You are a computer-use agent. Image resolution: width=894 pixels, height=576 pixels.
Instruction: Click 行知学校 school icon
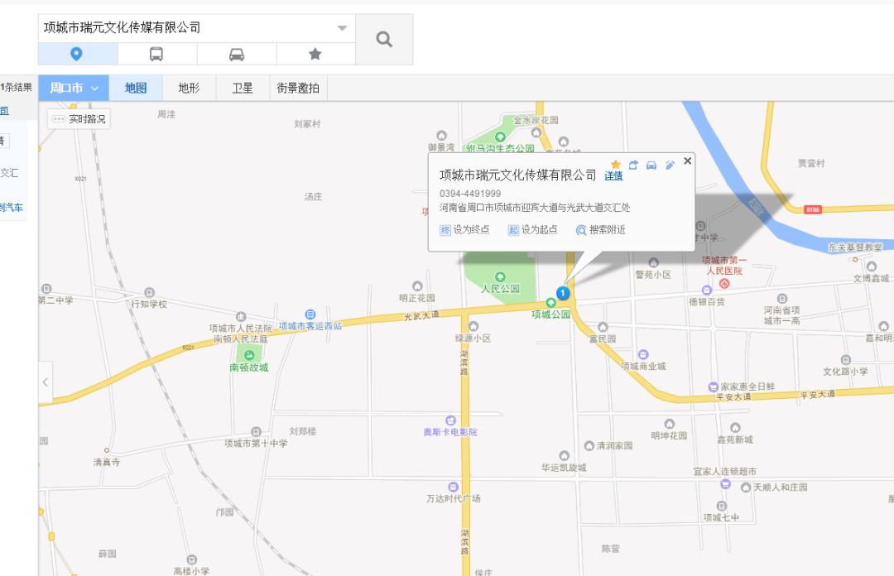point(149,293)
